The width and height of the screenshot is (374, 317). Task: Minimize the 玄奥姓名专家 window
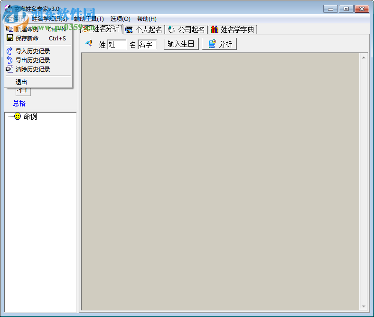(330, 9)
